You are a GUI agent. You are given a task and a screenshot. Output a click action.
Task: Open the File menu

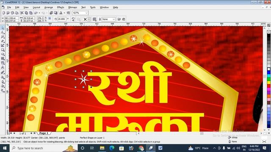pyautogui.click(x=9, y=8)
